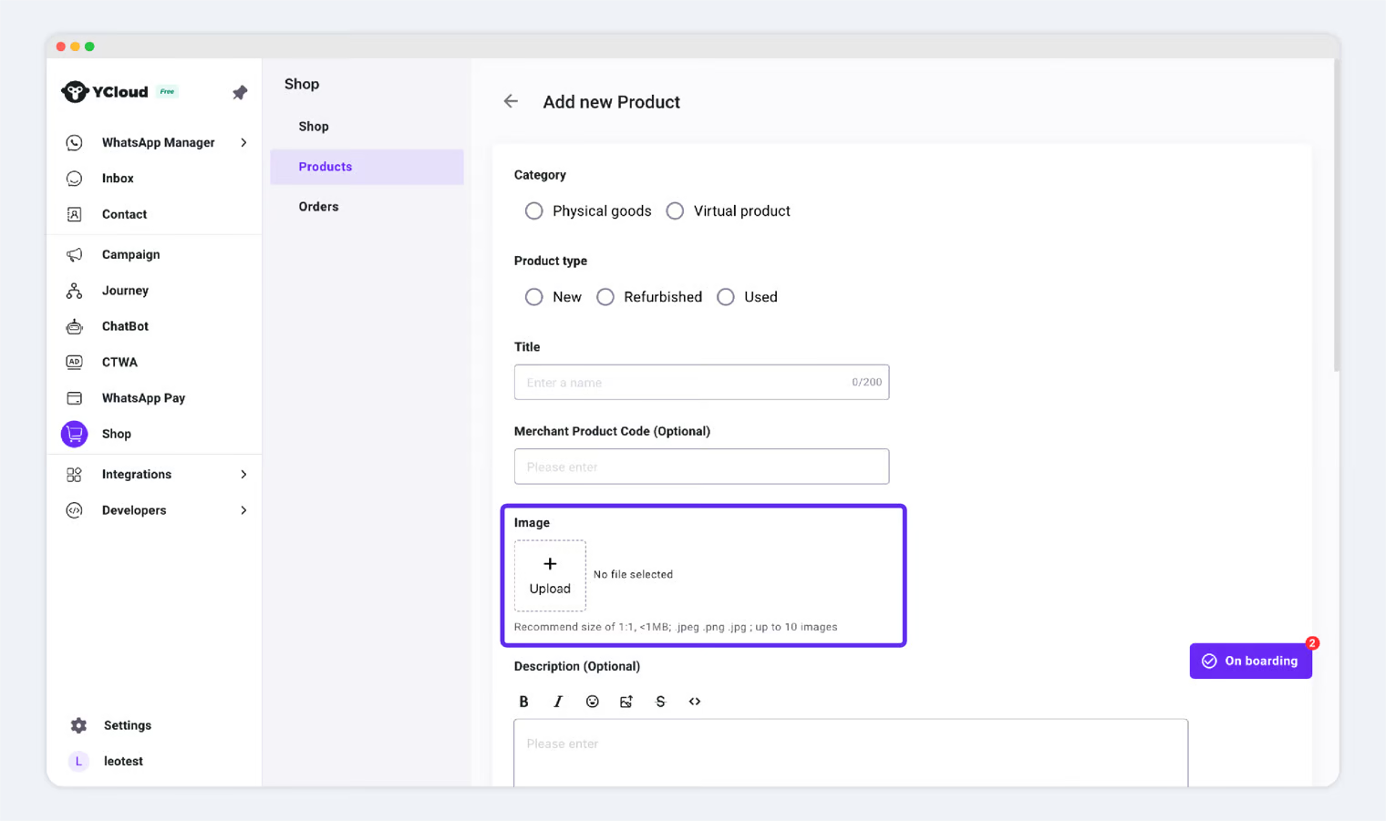Go to Inbox in the sidebar

(118, 179)
